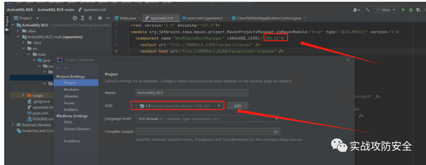Click Expand All icon in Project panel

(x=82, y=18)
